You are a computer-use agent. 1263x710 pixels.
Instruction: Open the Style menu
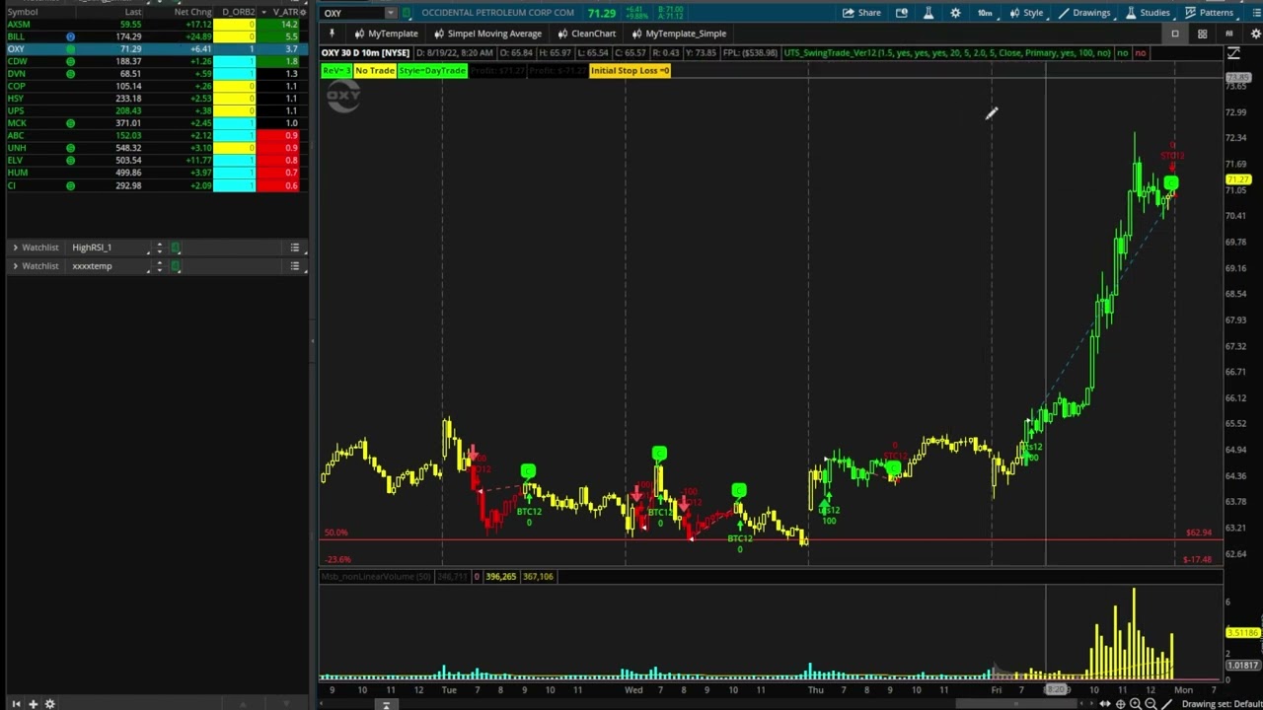[x=1025, y=13]
